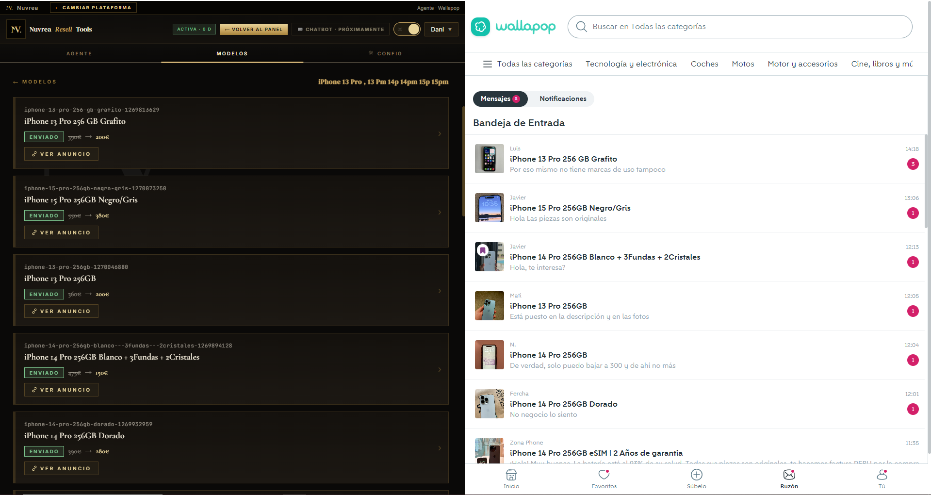Click the Todas las categorías label
Viewport: 931px width, 495px height.
click(x=535, y=64)
